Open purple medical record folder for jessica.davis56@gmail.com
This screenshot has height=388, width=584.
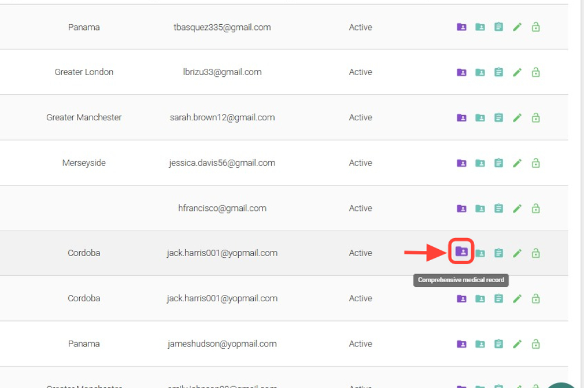pos(461,163)
